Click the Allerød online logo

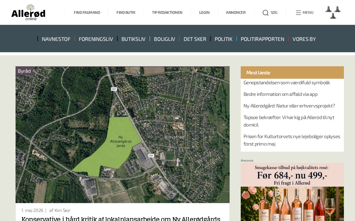point(28,12)
